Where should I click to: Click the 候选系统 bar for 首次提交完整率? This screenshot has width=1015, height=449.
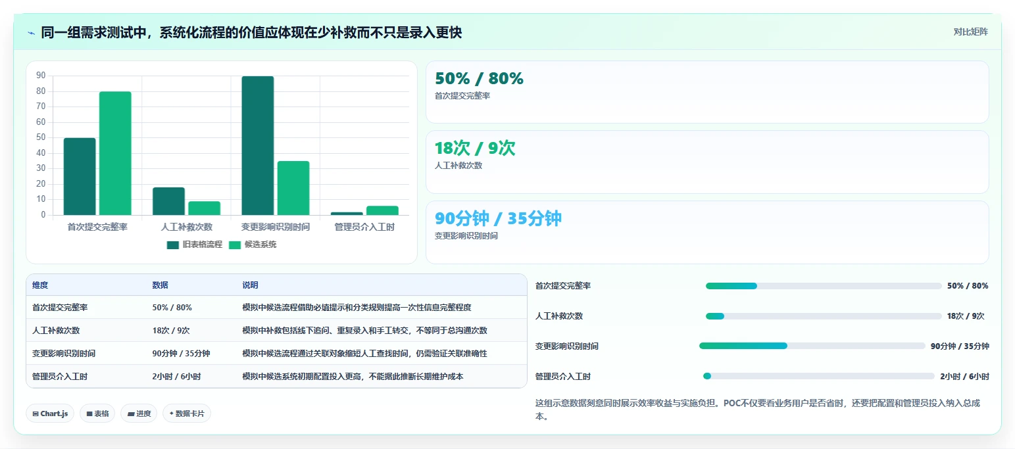[x=115, y=153]
